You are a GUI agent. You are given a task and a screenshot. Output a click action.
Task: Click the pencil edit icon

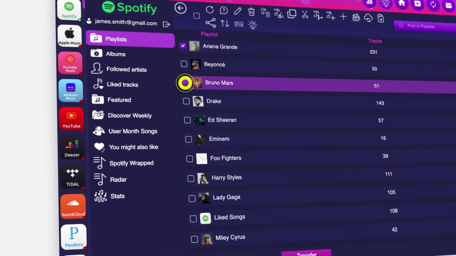238,11
